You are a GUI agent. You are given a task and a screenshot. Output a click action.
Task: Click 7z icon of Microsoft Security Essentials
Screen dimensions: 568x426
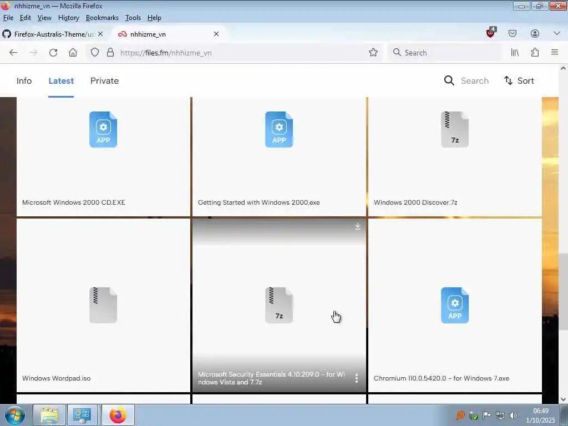click(279, 305)
